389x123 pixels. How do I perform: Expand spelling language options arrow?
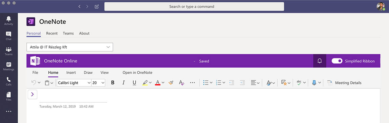point(304,83)
